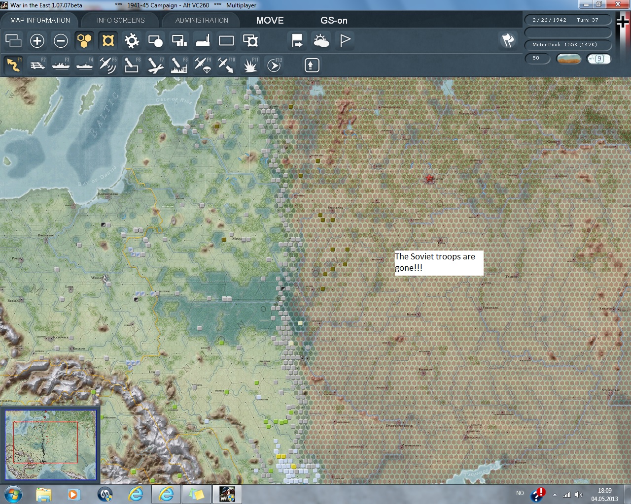Zoom in with the plus icon
Screen dimensions: 631x504
pos(37,41)
